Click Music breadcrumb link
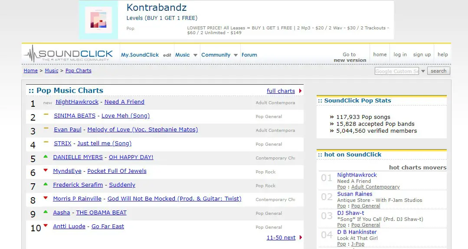Screen dimensions: 468x249 pos(52,70)
